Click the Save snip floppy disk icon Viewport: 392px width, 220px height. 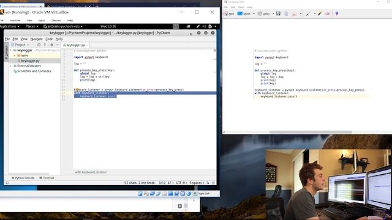pos(278,13)
